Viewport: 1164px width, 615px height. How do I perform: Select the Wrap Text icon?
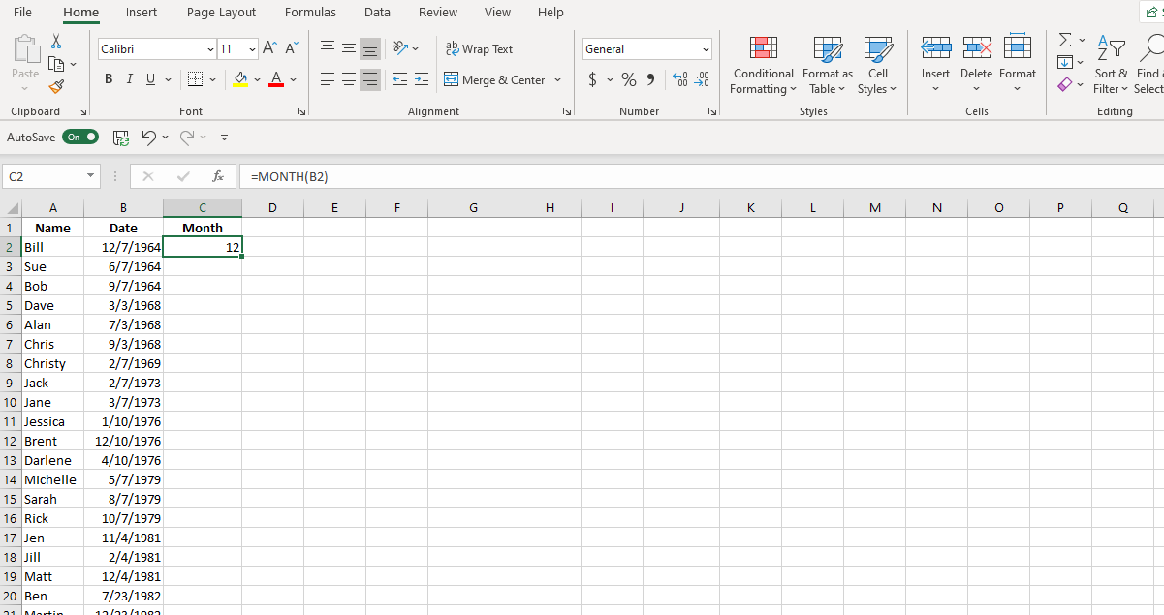[x=478, y=48]
